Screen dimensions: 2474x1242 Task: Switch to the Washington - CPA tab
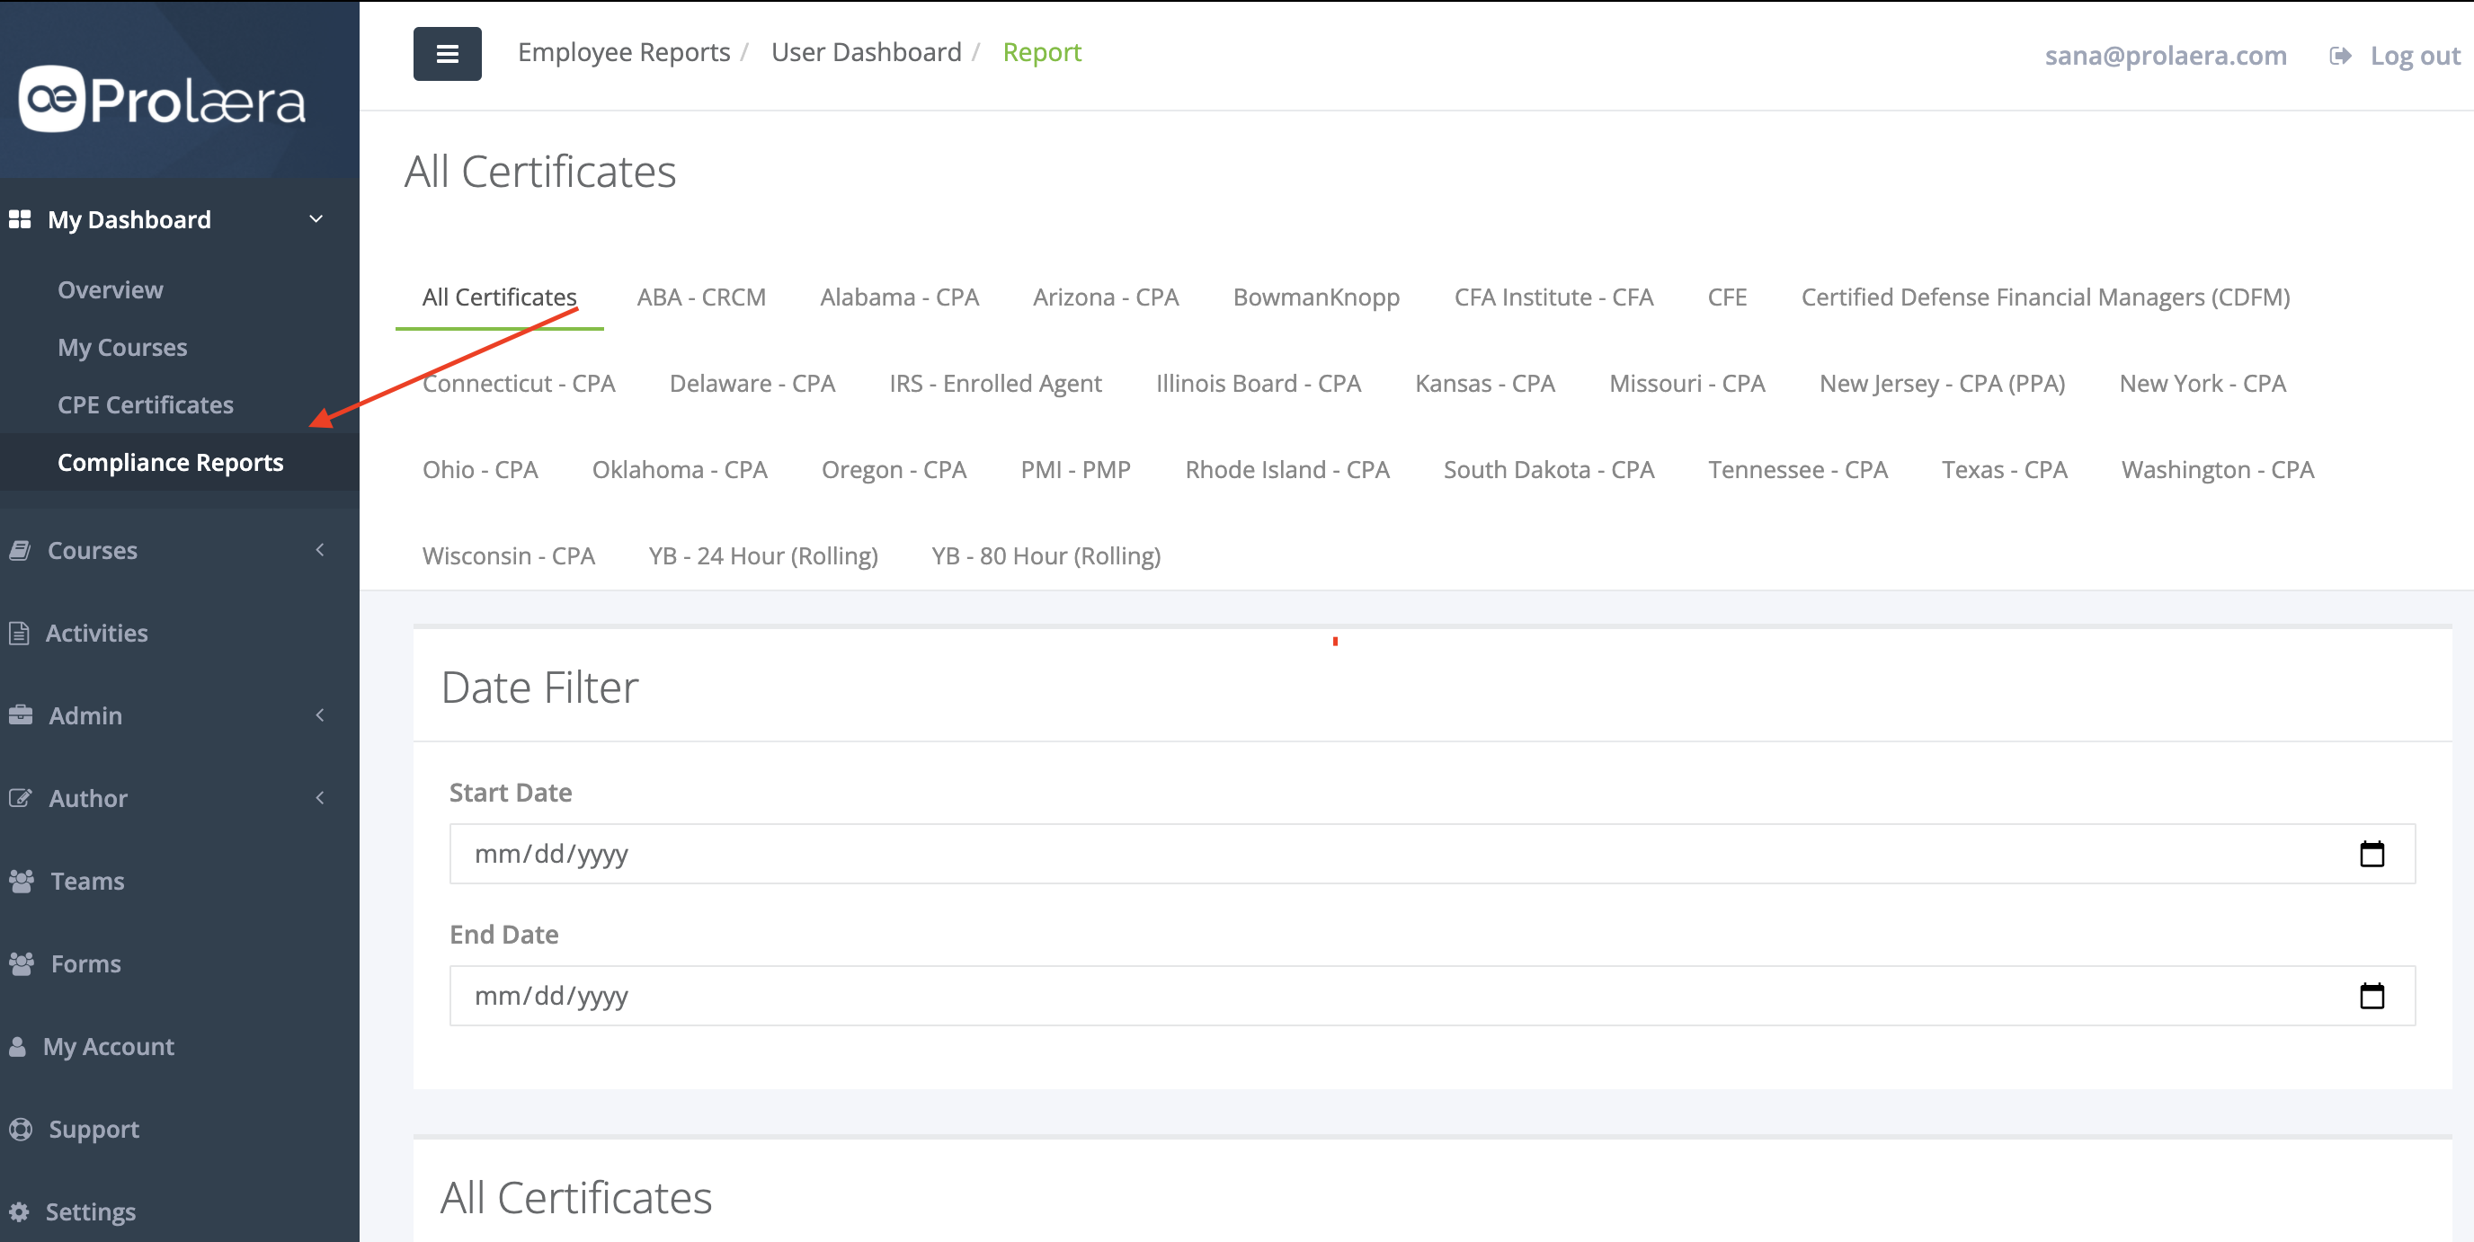click(x=2218, y=469)
